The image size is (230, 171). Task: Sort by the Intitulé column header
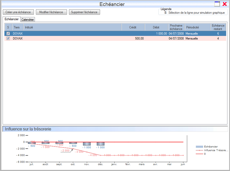click(x=72, y=27)
